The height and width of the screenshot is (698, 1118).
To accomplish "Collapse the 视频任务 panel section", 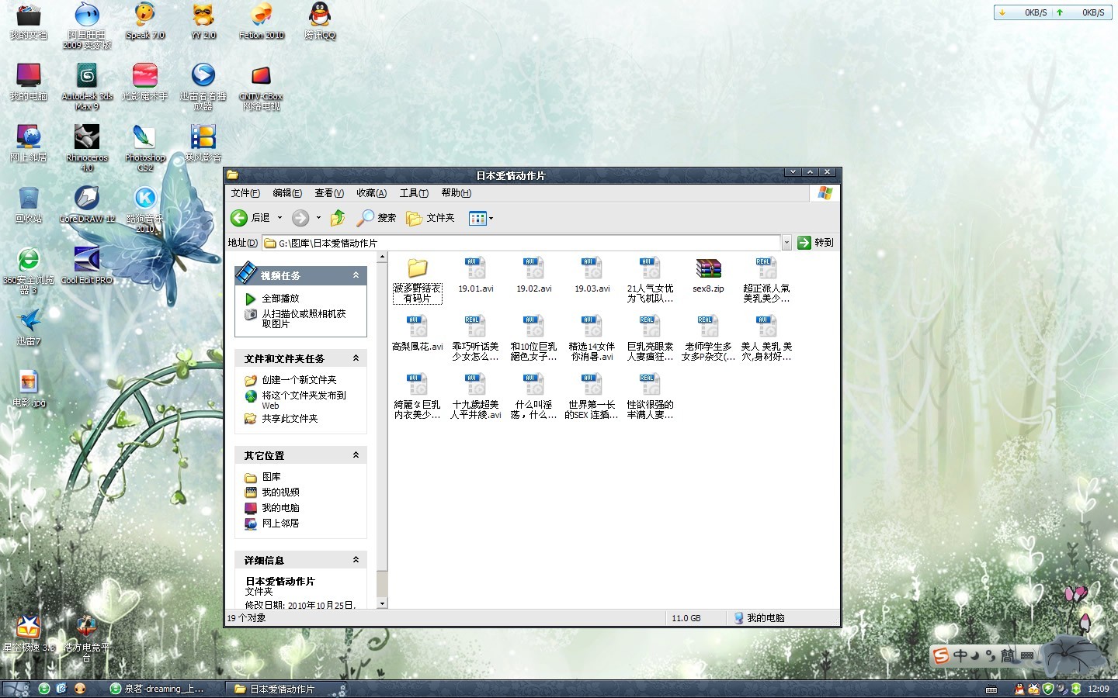I will [x=356, y=275].
